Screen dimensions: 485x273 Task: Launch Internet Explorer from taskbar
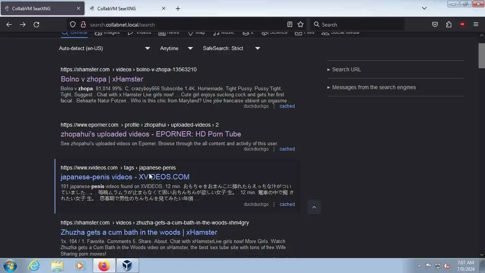[34, 265]
